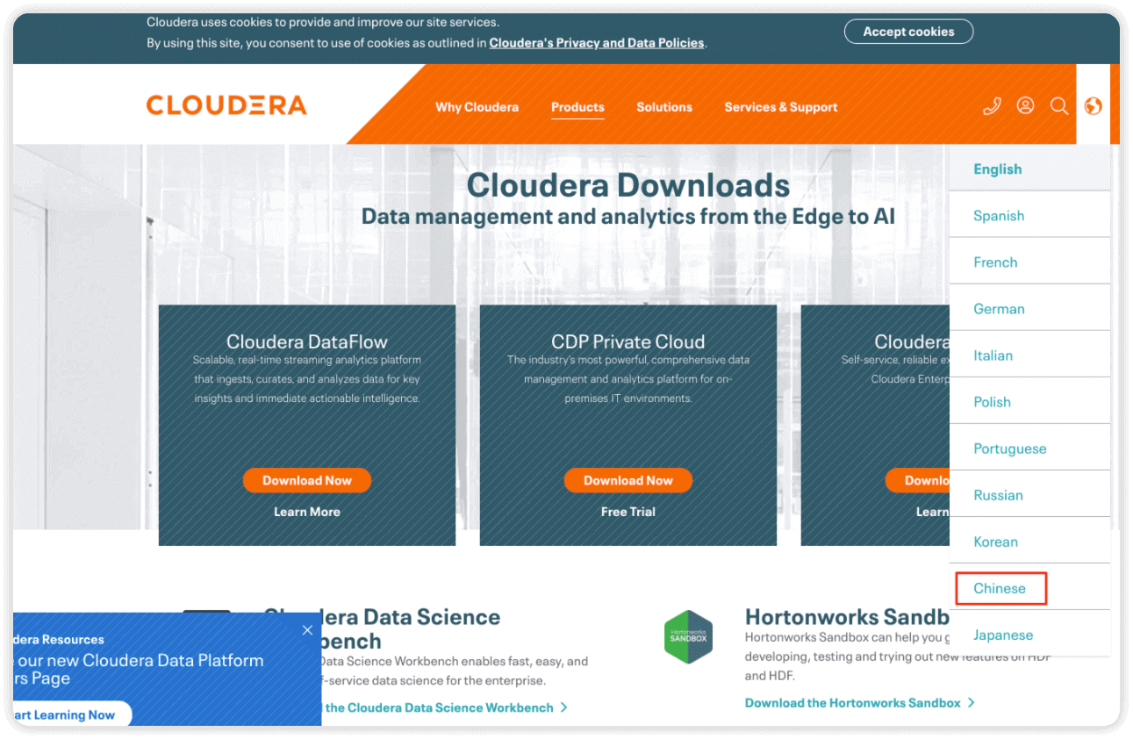Click the search magnifier icon

click(x=1059, y=106)
